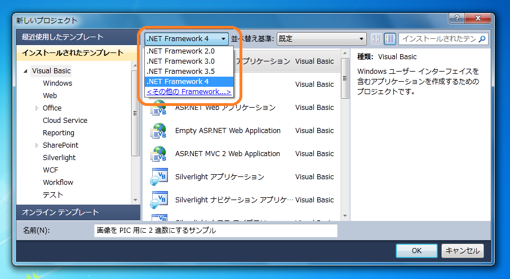Select Silverlight アプリケーション template name
510x279 pixels.
point(220,177)
